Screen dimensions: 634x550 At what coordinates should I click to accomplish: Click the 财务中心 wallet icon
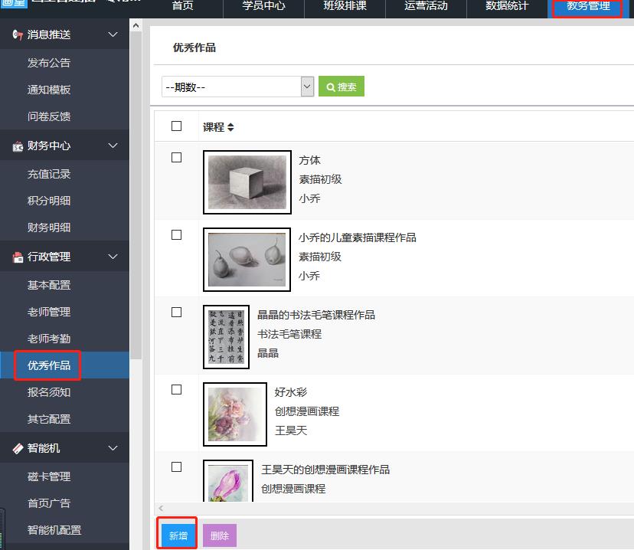[x=18, y=146]
